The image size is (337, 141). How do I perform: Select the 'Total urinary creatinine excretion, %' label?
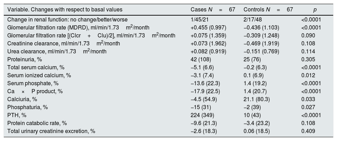(51, 131)
